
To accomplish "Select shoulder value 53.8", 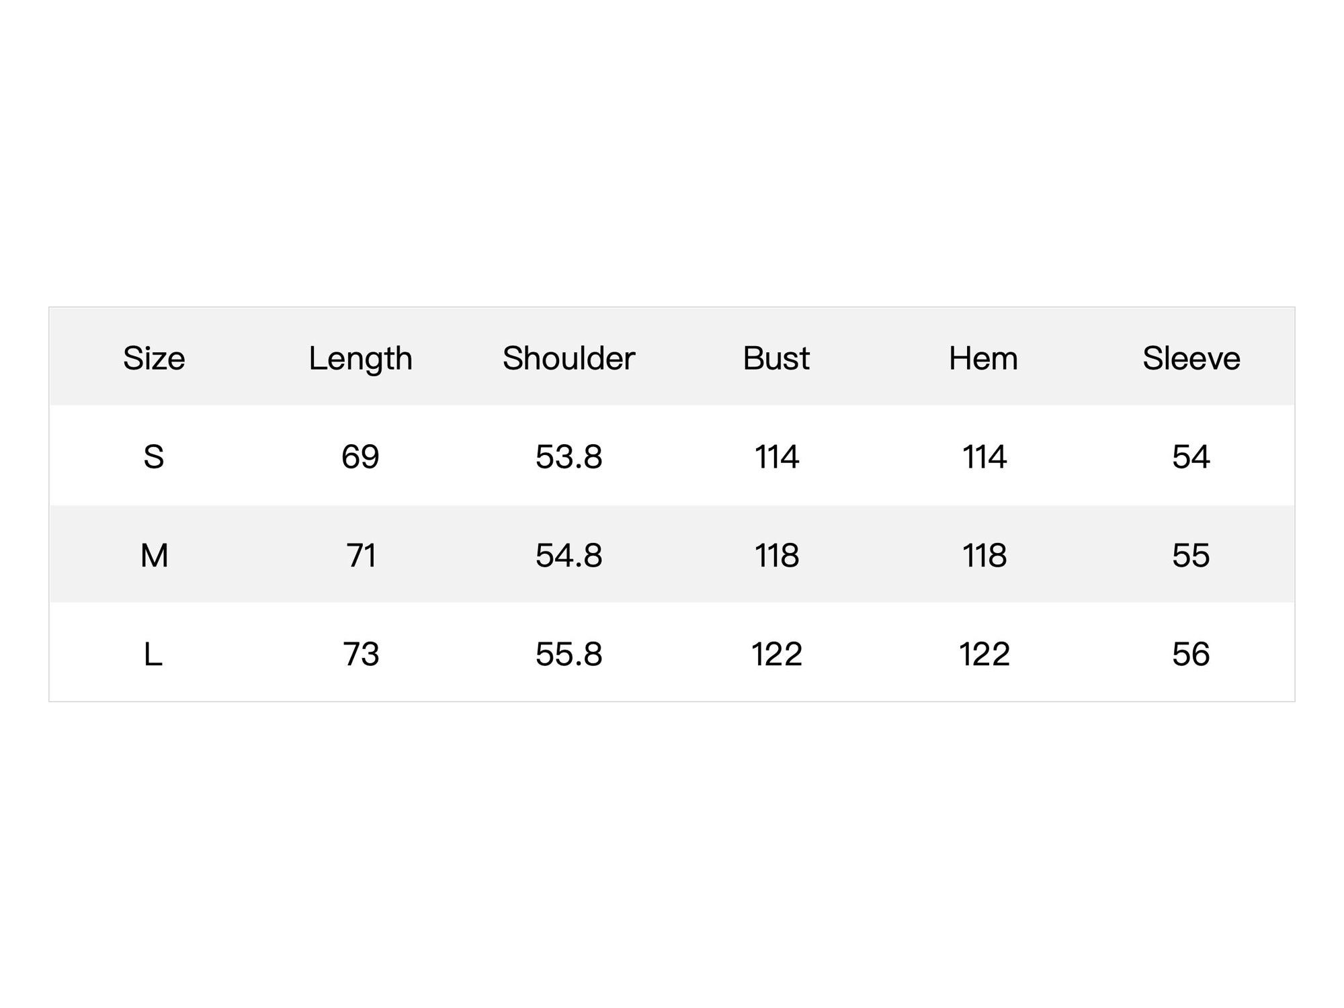I will click(x=569, y=457).
